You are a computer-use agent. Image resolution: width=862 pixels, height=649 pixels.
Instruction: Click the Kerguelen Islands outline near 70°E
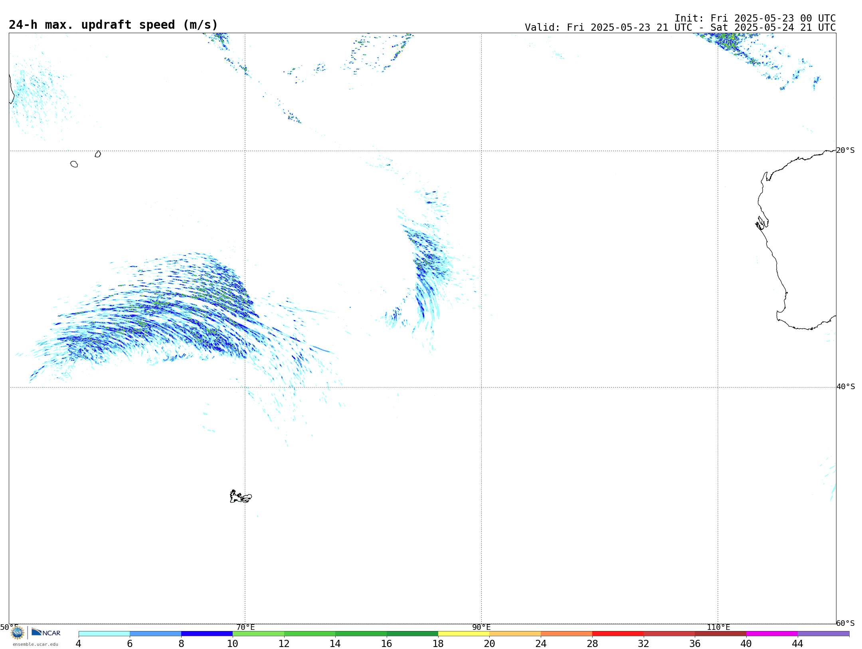click(x=241, y=496)
